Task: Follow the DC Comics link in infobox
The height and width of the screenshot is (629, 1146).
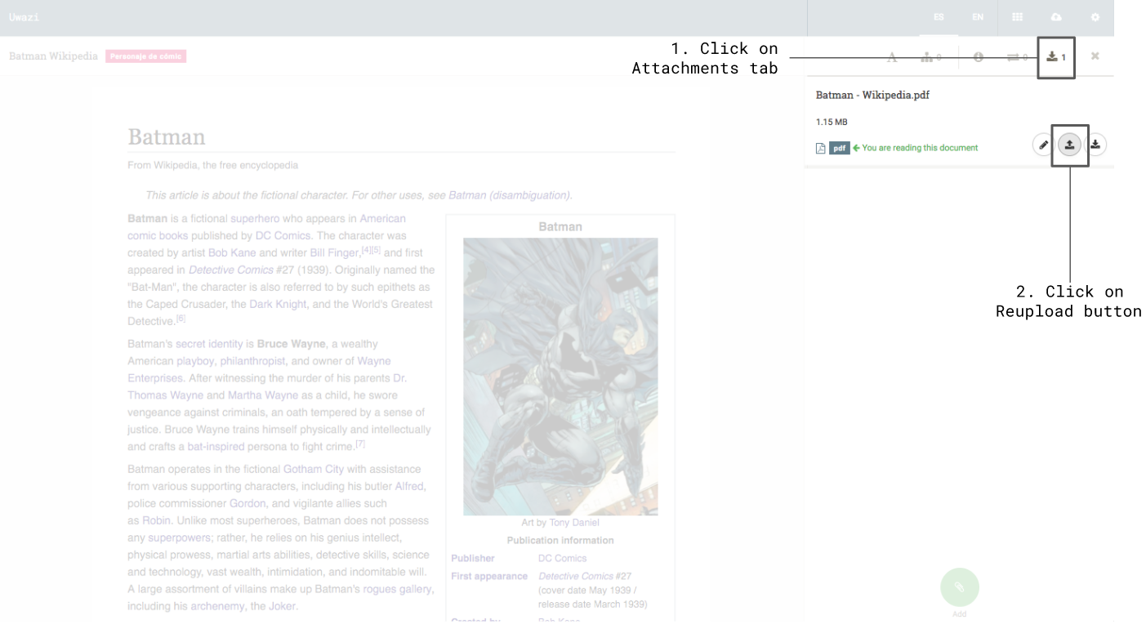Action: (x=562, y=559)
